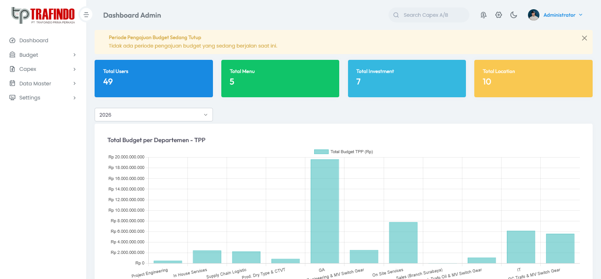The width and height of the screenshot is (601, 279).
Task: Expand the Settings submenu chevron
Action: pyautogui.click(x=74, y=98)
